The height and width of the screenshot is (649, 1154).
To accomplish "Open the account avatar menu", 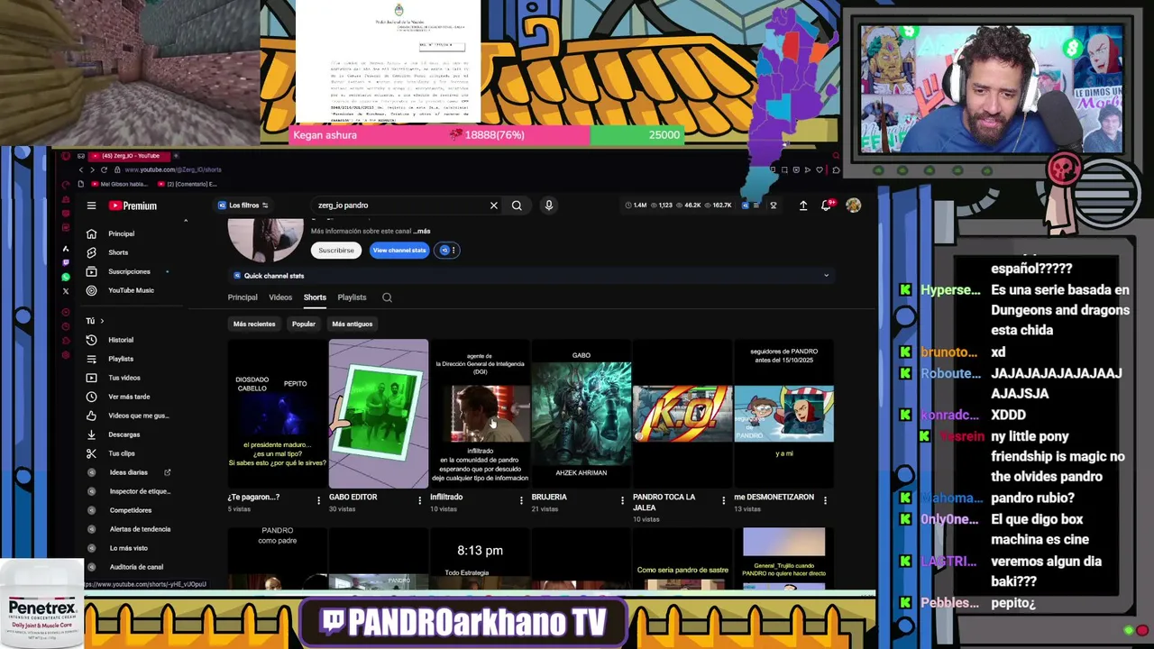I will (853, 206).
